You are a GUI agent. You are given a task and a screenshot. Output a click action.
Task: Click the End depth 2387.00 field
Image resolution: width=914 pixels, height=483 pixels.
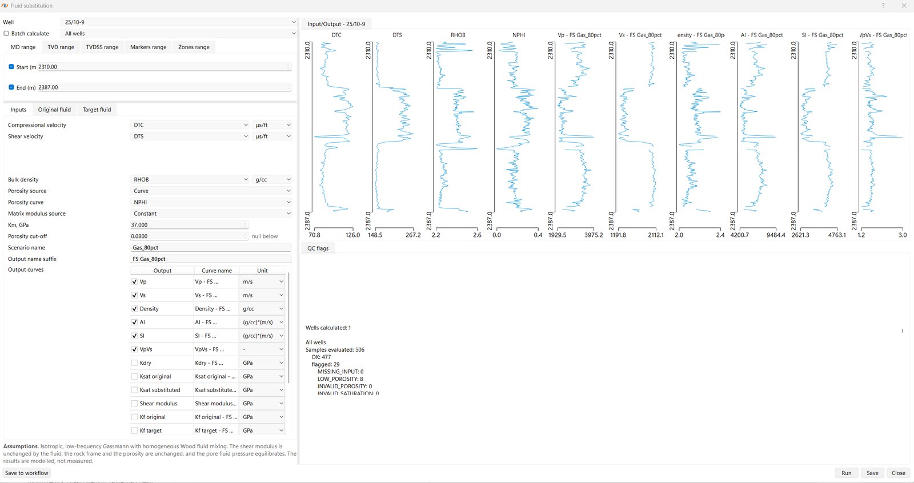point(165,87)
